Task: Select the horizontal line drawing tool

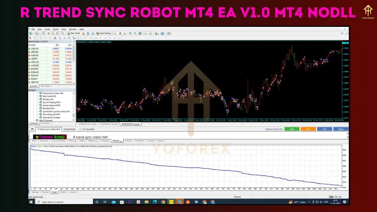Action: 46,38
